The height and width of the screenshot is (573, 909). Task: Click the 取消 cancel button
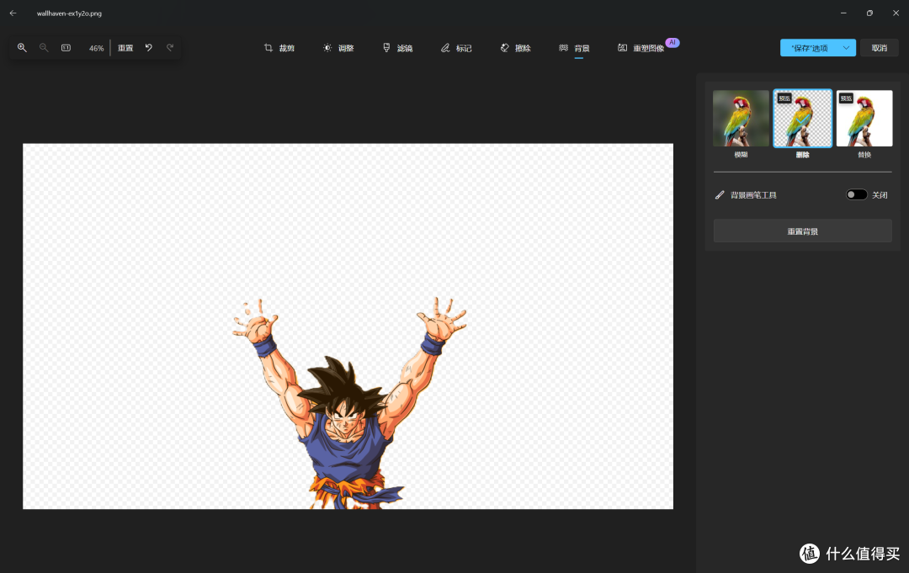click(879, 47)
